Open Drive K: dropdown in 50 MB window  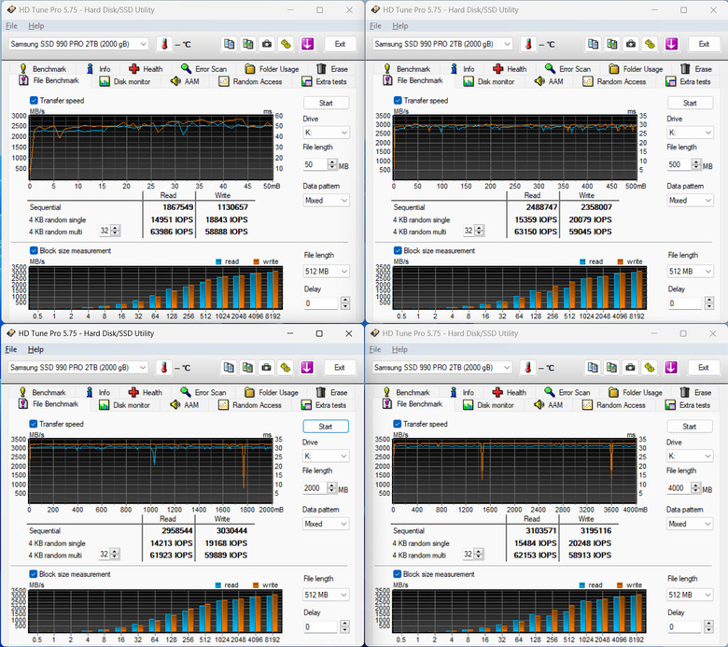[x=326, y=133]
